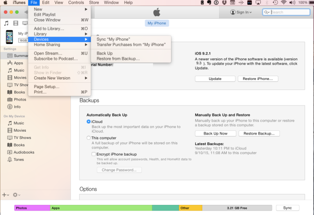The width and height of the screenshot is (314, 215).
Task: Click the Movies filmstrip icon in toolbar
Action: 16,23
